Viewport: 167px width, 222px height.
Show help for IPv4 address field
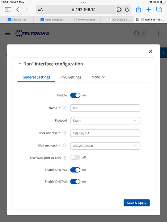[65, 133]
